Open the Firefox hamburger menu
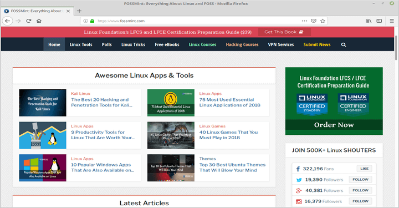The height and width of the screenshot is (208, 399). pos(392,21)
